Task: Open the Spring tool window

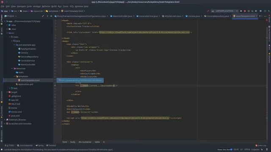Action: (39, 145)
